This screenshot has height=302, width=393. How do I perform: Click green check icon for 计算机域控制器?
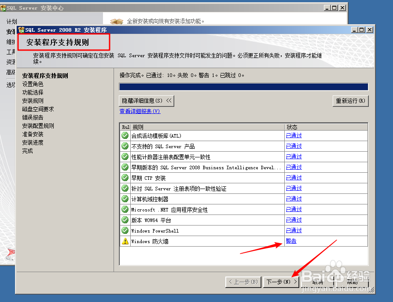click(x=125, y=199)
